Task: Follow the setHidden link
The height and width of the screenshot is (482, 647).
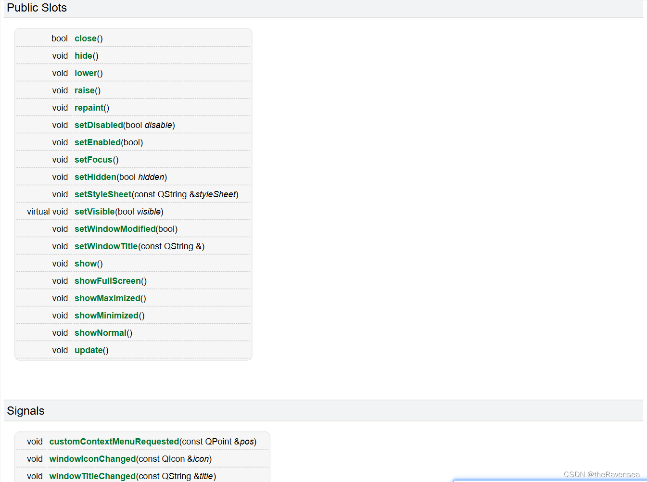Action: click(x=95, y=177)
